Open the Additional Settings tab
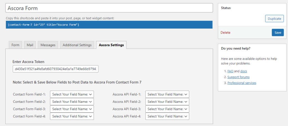 pos(77,45)
